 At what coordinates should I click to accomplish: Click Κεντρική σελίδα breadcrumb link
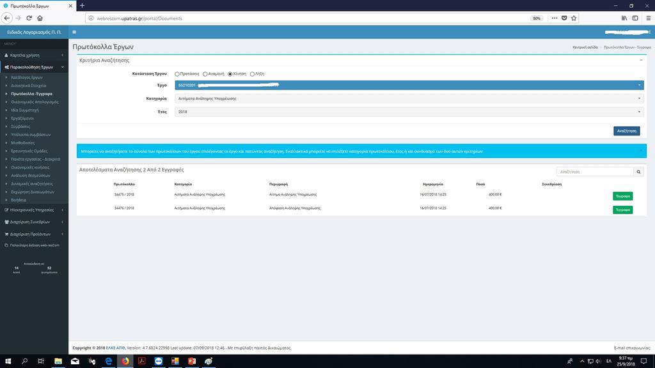[x=585, y=47]
